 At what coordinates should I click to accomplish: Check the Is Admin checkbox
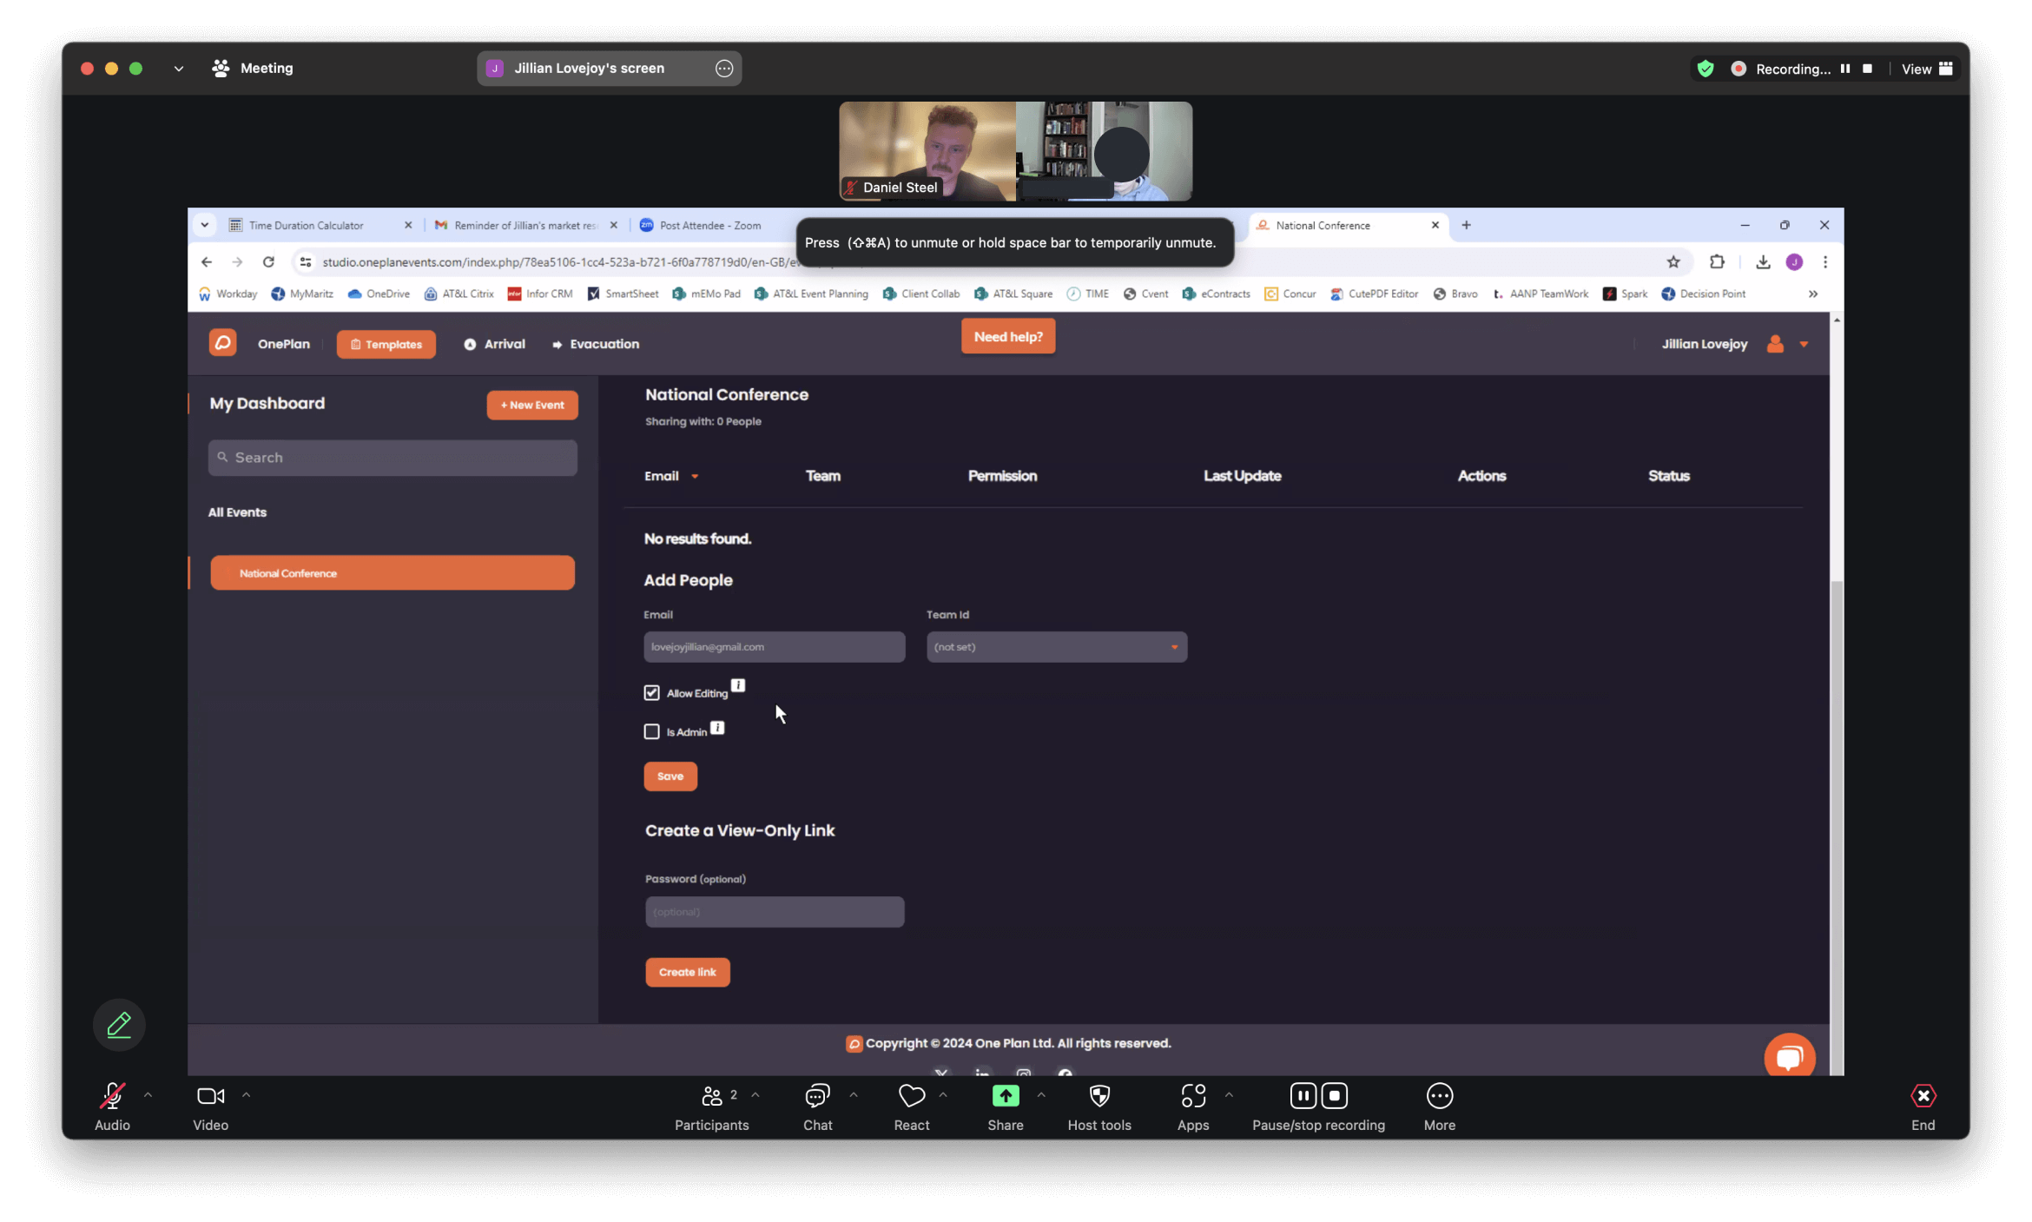click(652, 731)
